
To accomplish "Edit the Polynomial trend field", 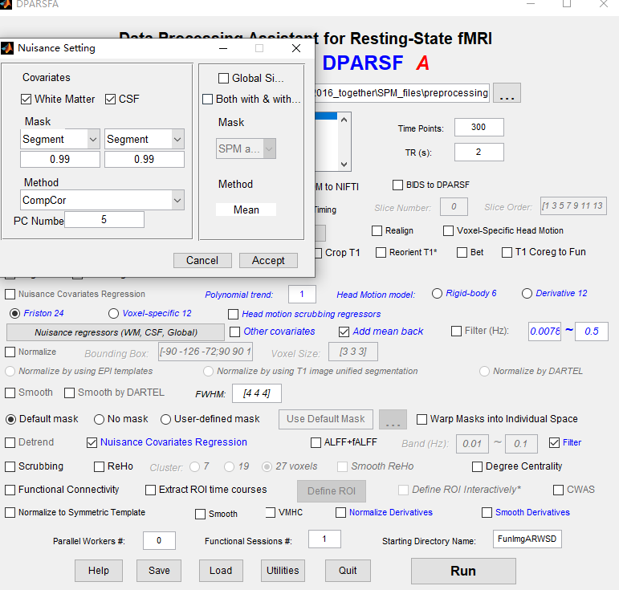I will pos(302,294).
